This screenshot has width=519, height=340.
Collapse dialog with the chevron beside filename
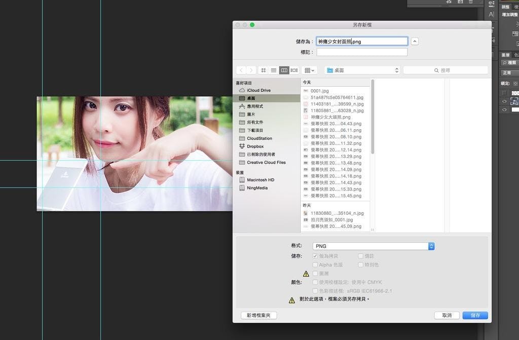(415, 42)
